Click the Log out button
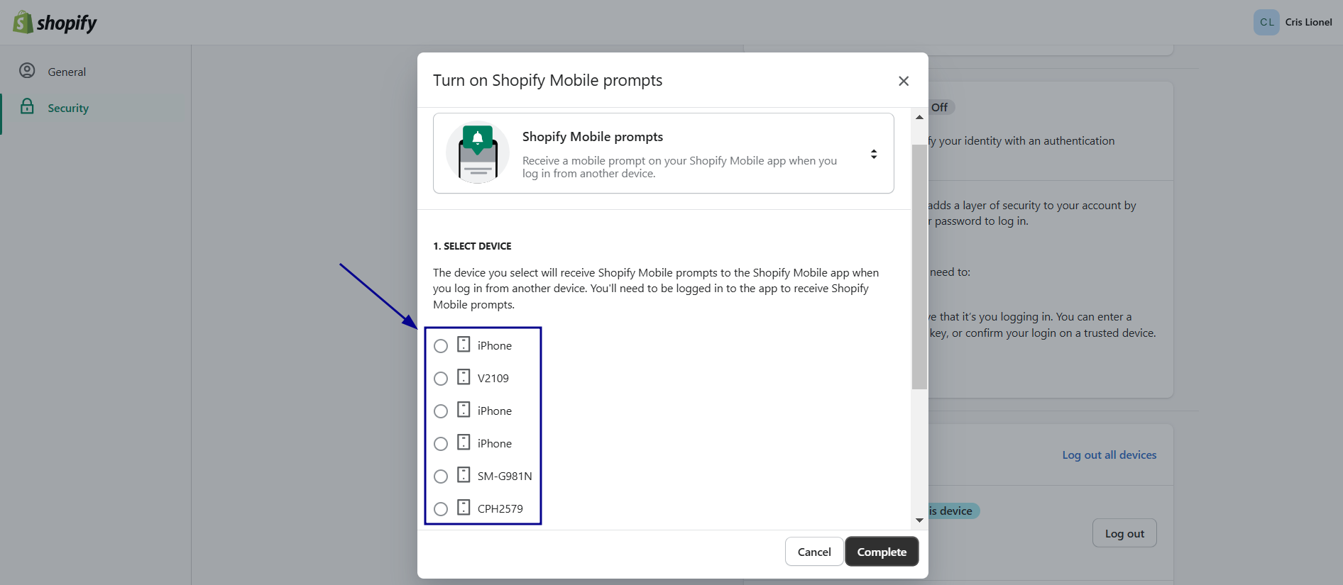Screen dimensions: 1343x585 click(x=1124, y=534)
